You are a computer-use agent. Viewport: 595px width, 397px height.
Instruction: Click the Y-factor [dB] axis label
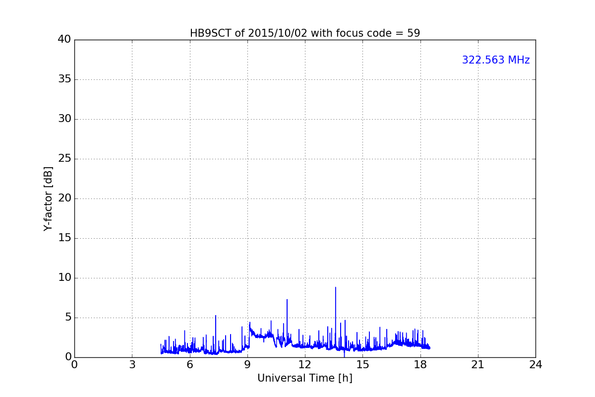(x=48, y=198)
